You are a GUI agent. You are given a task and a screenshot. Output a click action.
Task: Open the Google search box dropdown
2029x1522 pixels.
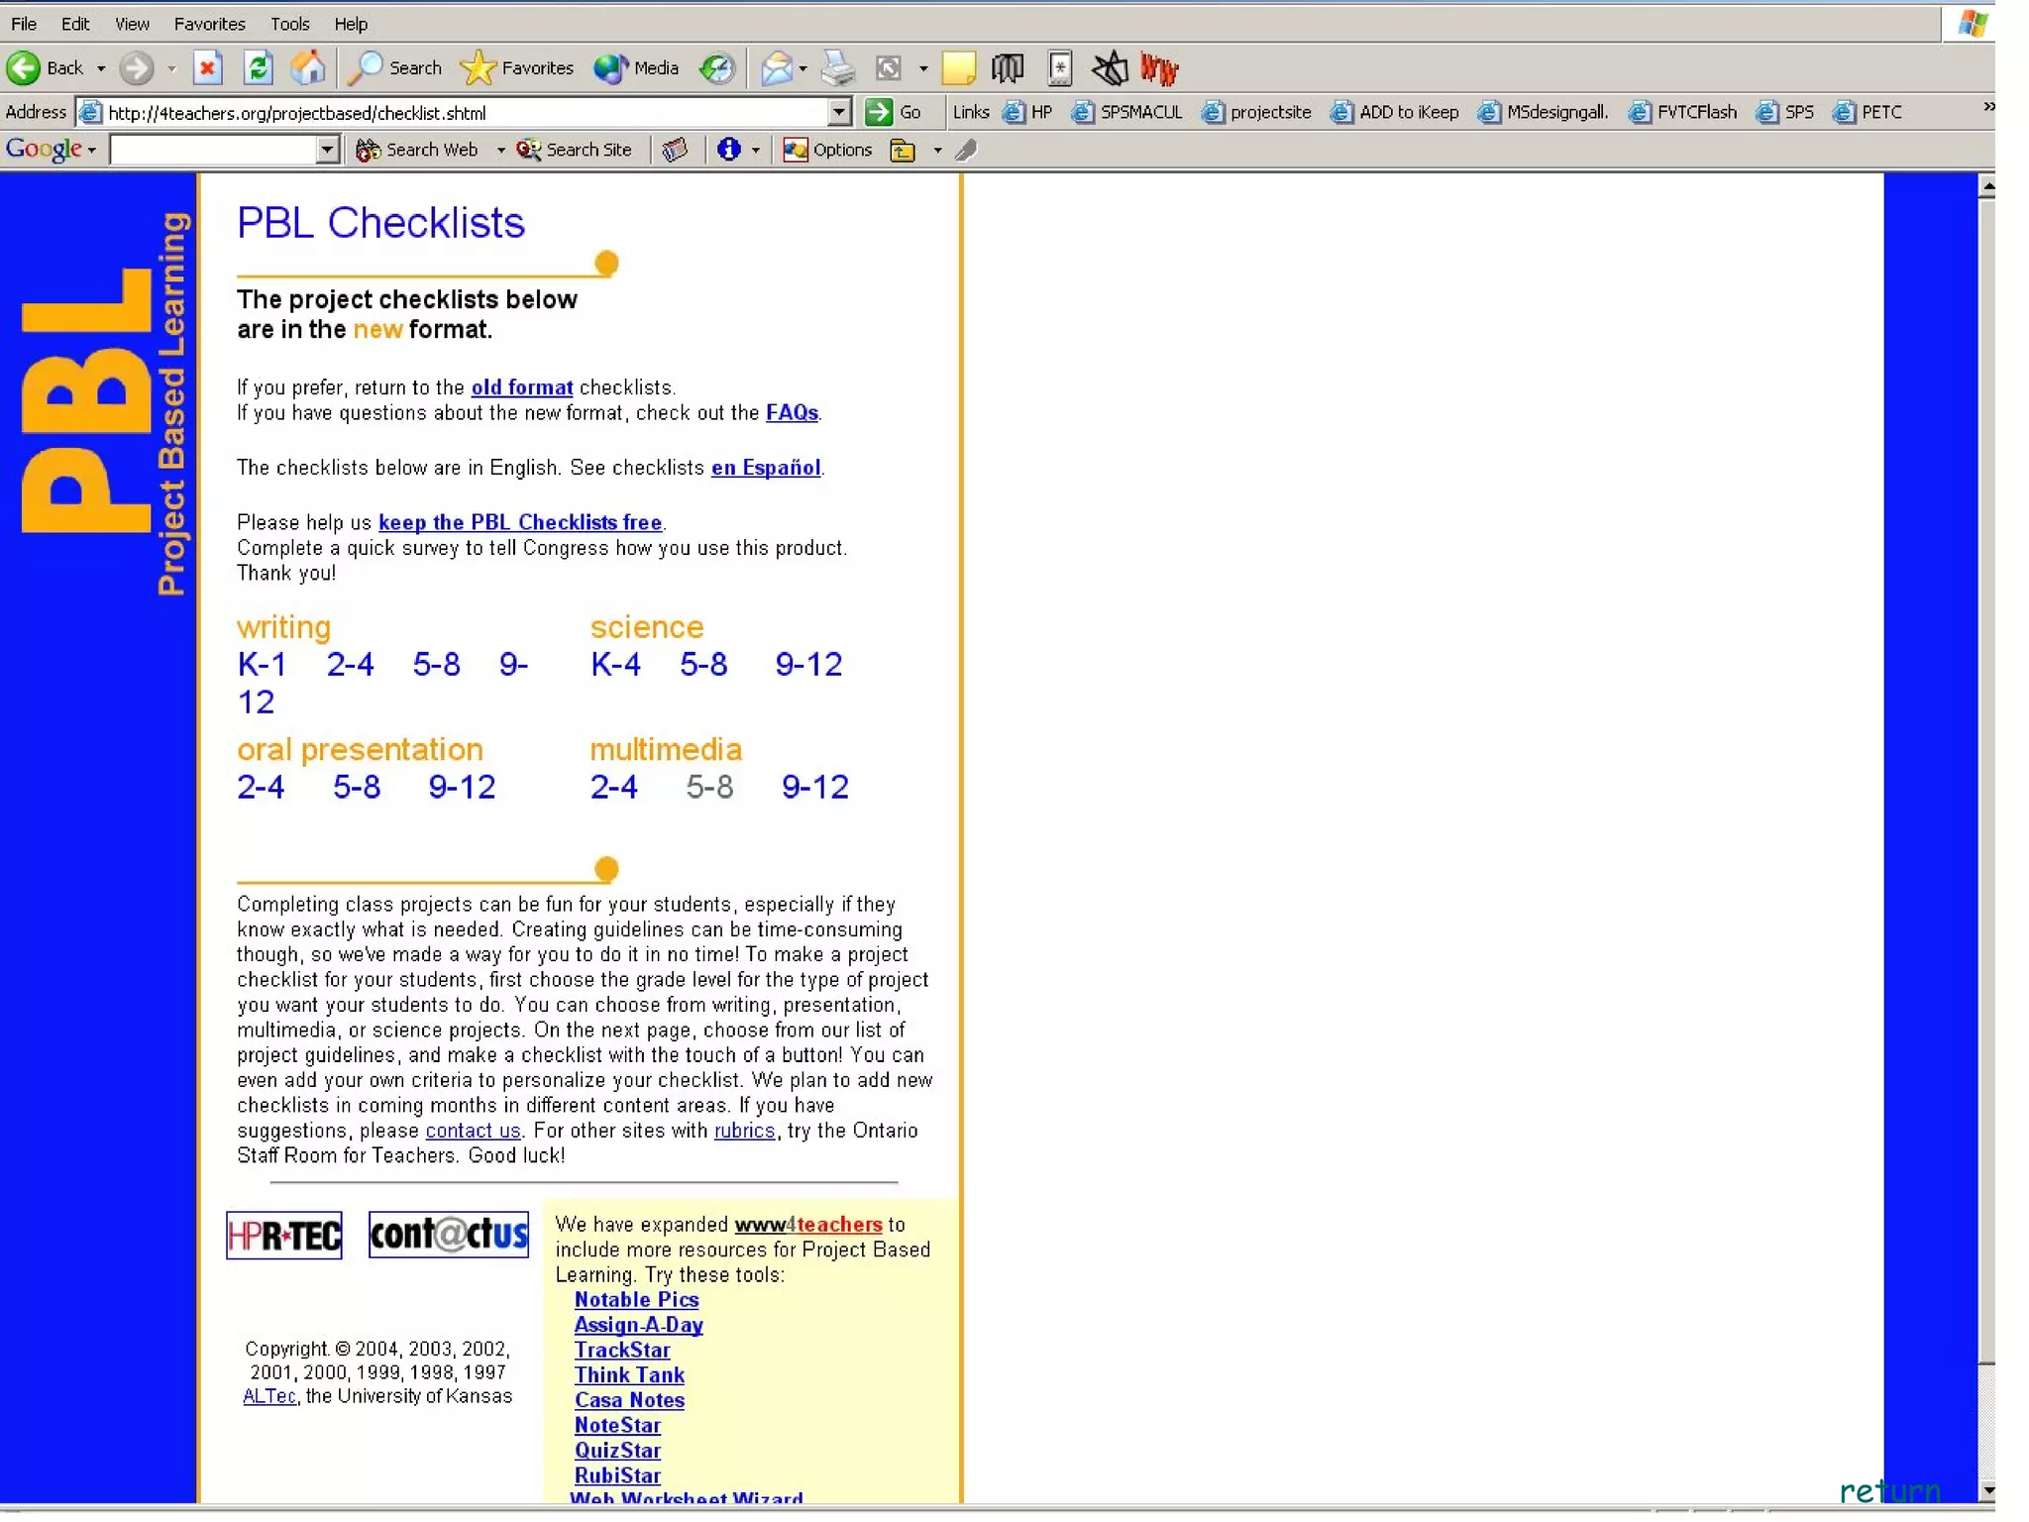[x=327, y=150]
